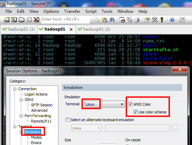Image resolution: width=192 pixels, height=145 pixels.
Task: Click the disabled keymap file path field
Action: point(137,128)
